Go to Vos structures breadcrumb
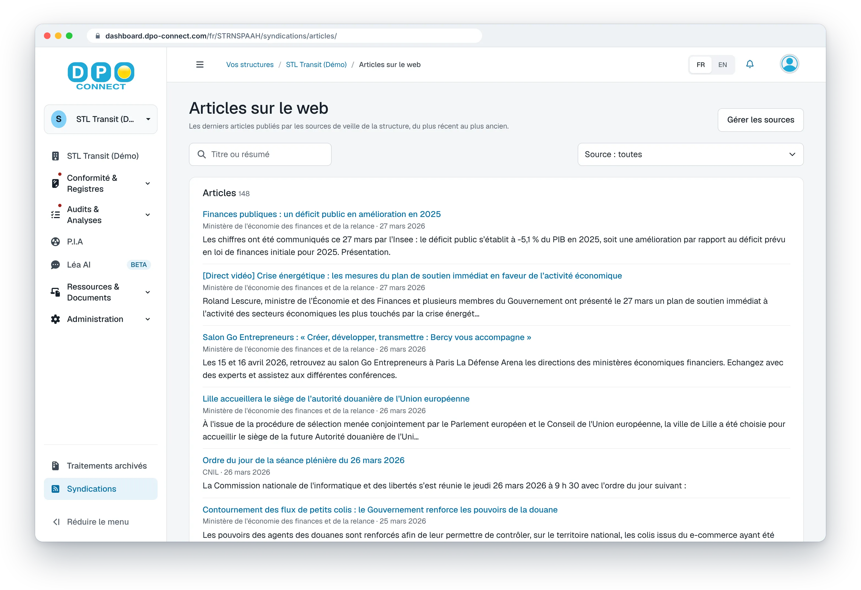861x590 pixels. [x=250, y=65]
